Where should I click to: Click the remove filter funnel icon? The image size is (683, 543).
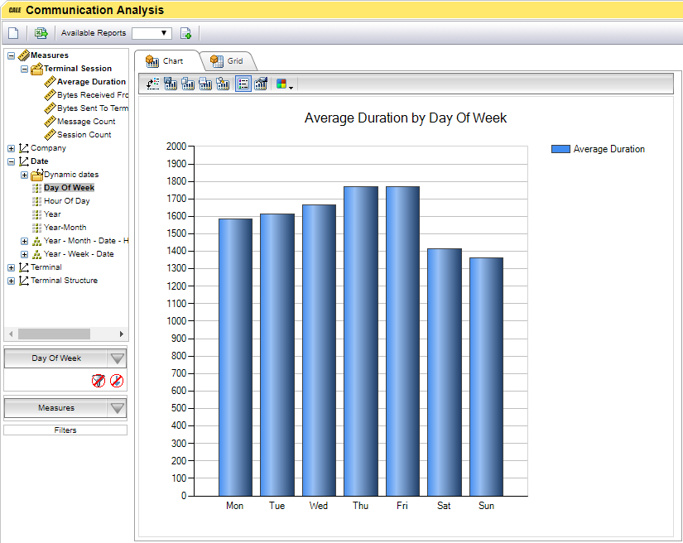99,381
